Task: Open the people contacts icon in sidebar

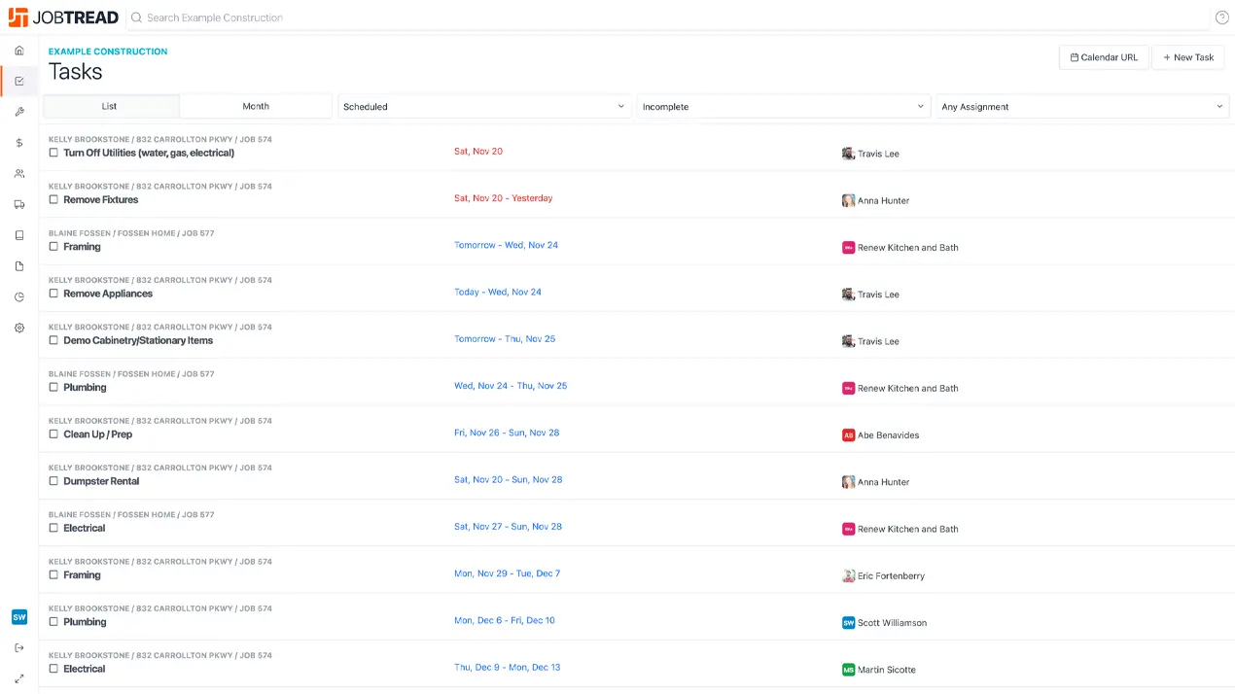Action: [19, 174]
